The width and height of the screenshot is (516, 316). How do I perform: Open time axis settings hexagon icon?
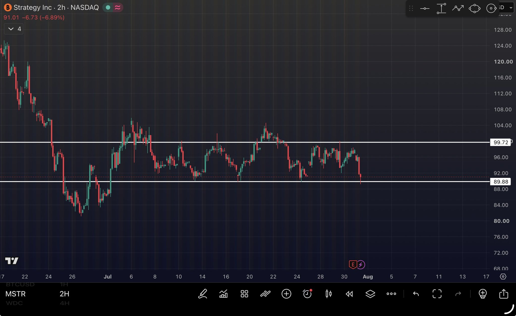[503, 276]
